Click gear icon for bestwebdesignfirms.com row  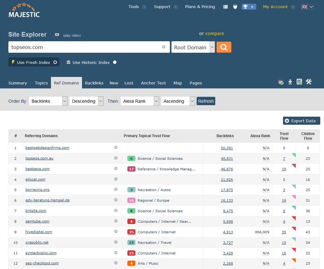[x=116, y=147]
